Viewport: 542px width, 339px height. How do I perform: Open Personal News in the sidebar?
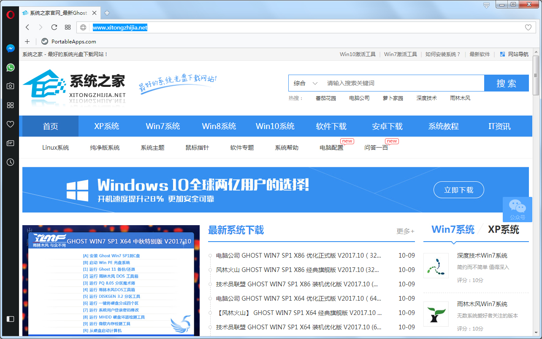point(11,143)
